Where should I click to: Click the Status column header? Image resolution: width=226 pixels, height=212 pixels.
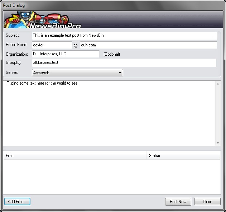point(183,156)
